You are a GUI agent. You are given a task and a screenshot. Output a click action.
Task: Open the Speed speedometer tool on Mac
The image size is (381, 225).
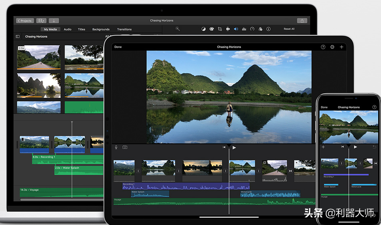point(252,29)
